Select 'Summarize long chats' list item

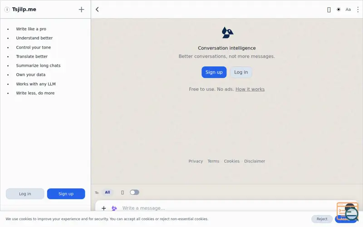pyautogui.click(x=38, y=65)
